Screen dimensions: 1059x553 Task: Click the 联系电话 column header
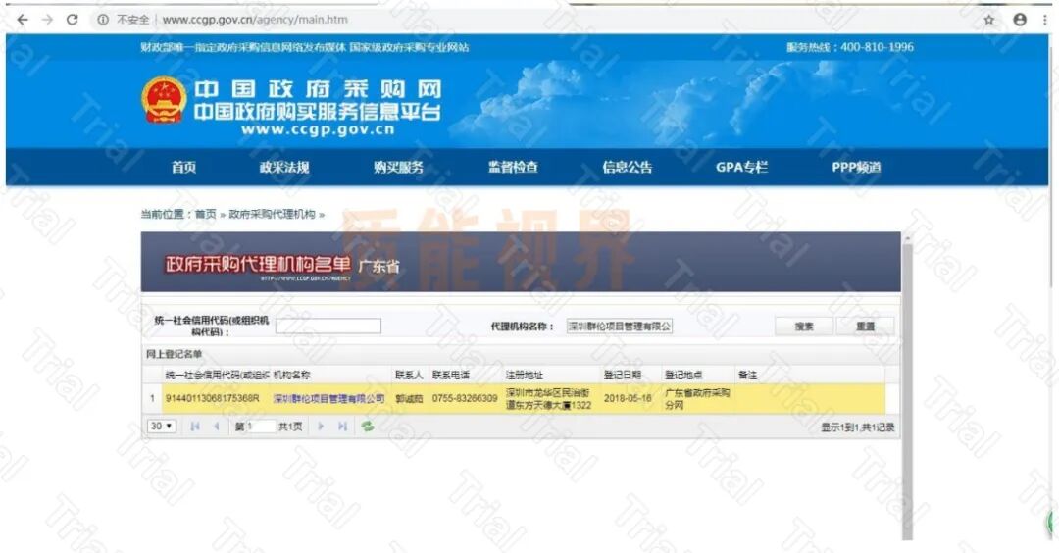click(466, 375)
